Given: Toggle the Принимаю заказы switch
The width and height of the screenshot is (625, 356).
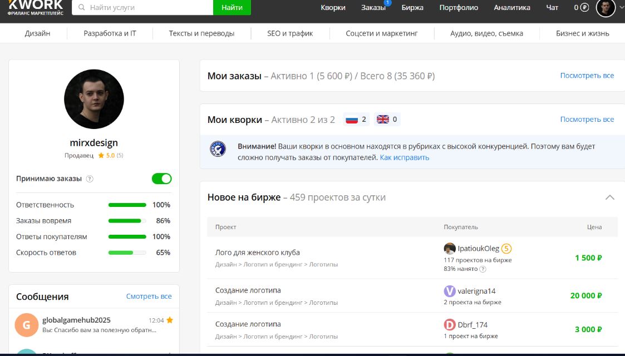Looking at the screenshot, I should (x=161, y=179).
